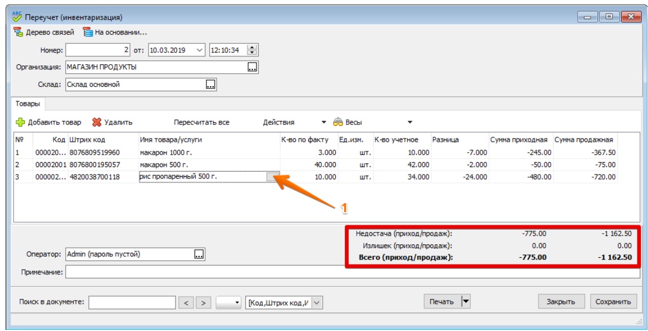Viewport: 648px width, 331px height.
Task: Select row макарон 500 г.
Action: (x=316, y=165)
